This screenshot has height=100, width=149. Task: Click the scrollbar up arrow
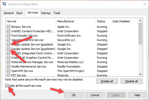(x=140, y=21)
